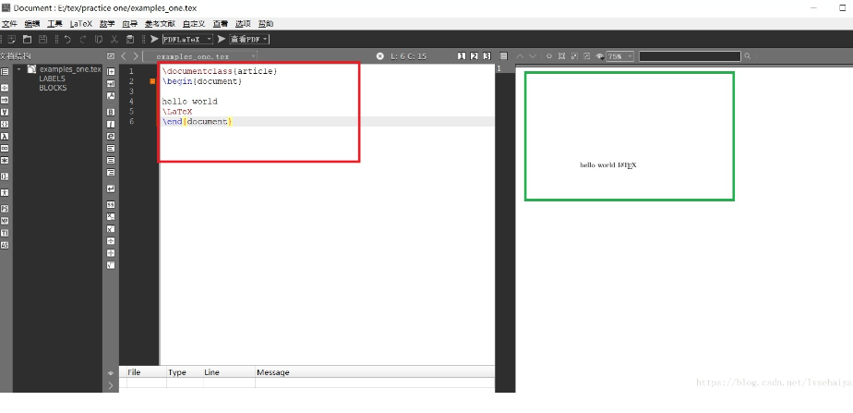The image size is (853, 413).
Task: Click the newline return-arrow icon
Action: pyautogui.click(x=111, y=188)
